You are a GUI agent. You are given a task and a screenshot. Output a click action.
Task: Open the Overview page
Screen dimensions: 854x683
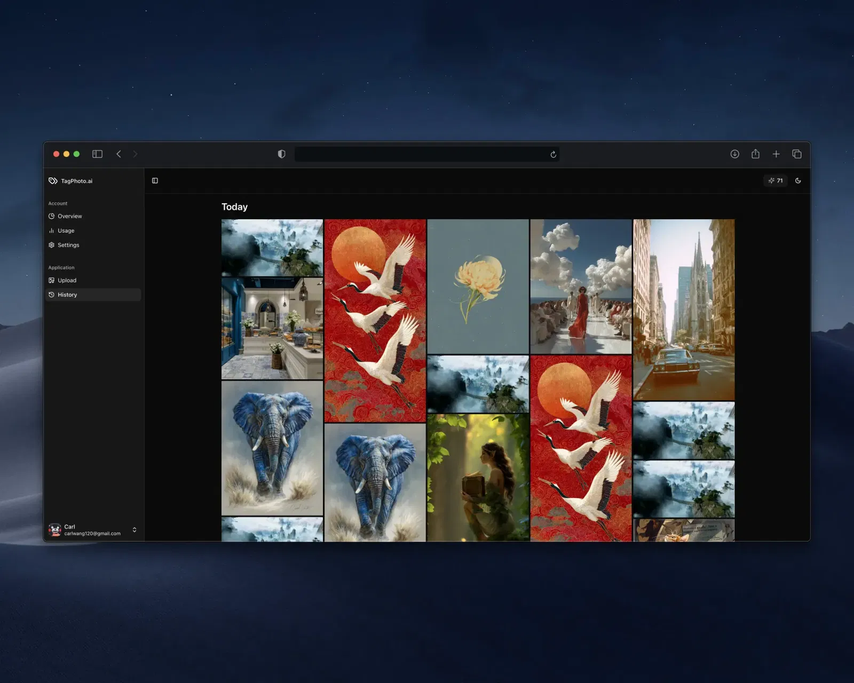click(x=69, y=216)
